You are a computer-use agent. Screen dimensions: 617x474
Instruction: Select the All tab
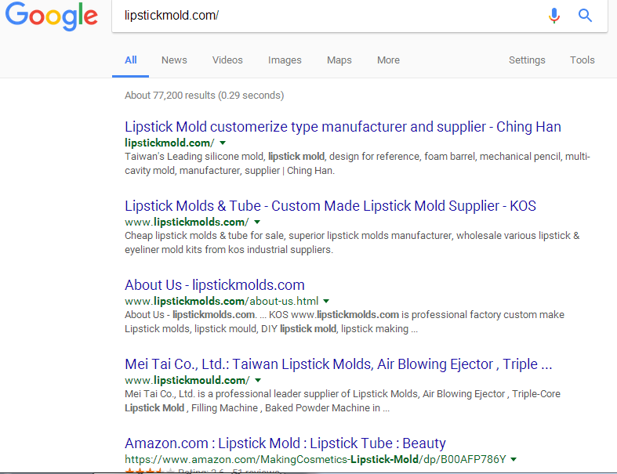click(x=131, y=60)
